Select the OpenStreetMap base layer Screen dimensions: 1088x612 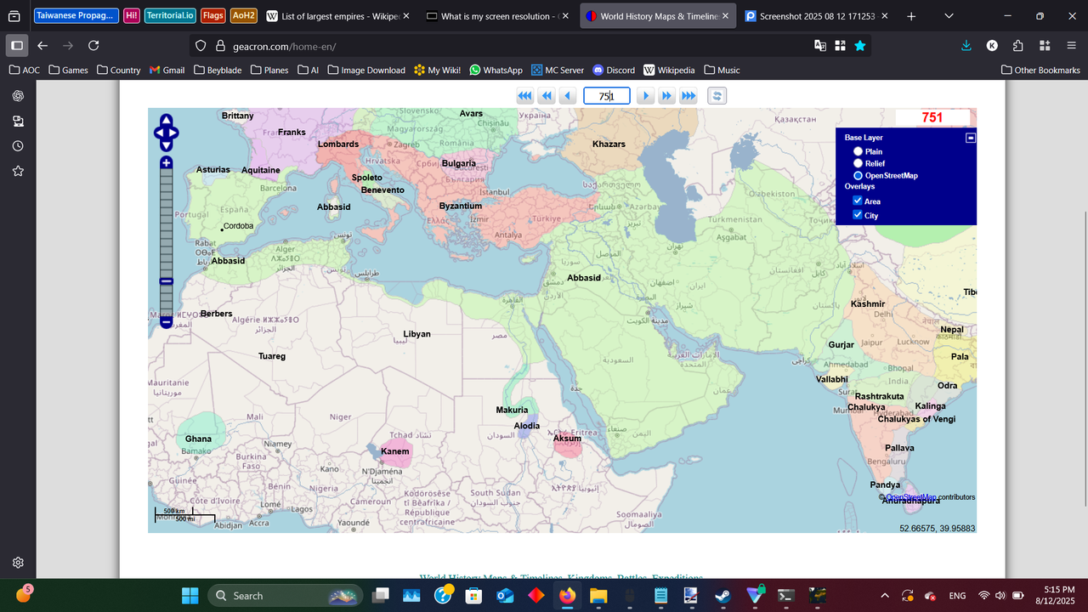pyautogui.click(x=858, y=175)
